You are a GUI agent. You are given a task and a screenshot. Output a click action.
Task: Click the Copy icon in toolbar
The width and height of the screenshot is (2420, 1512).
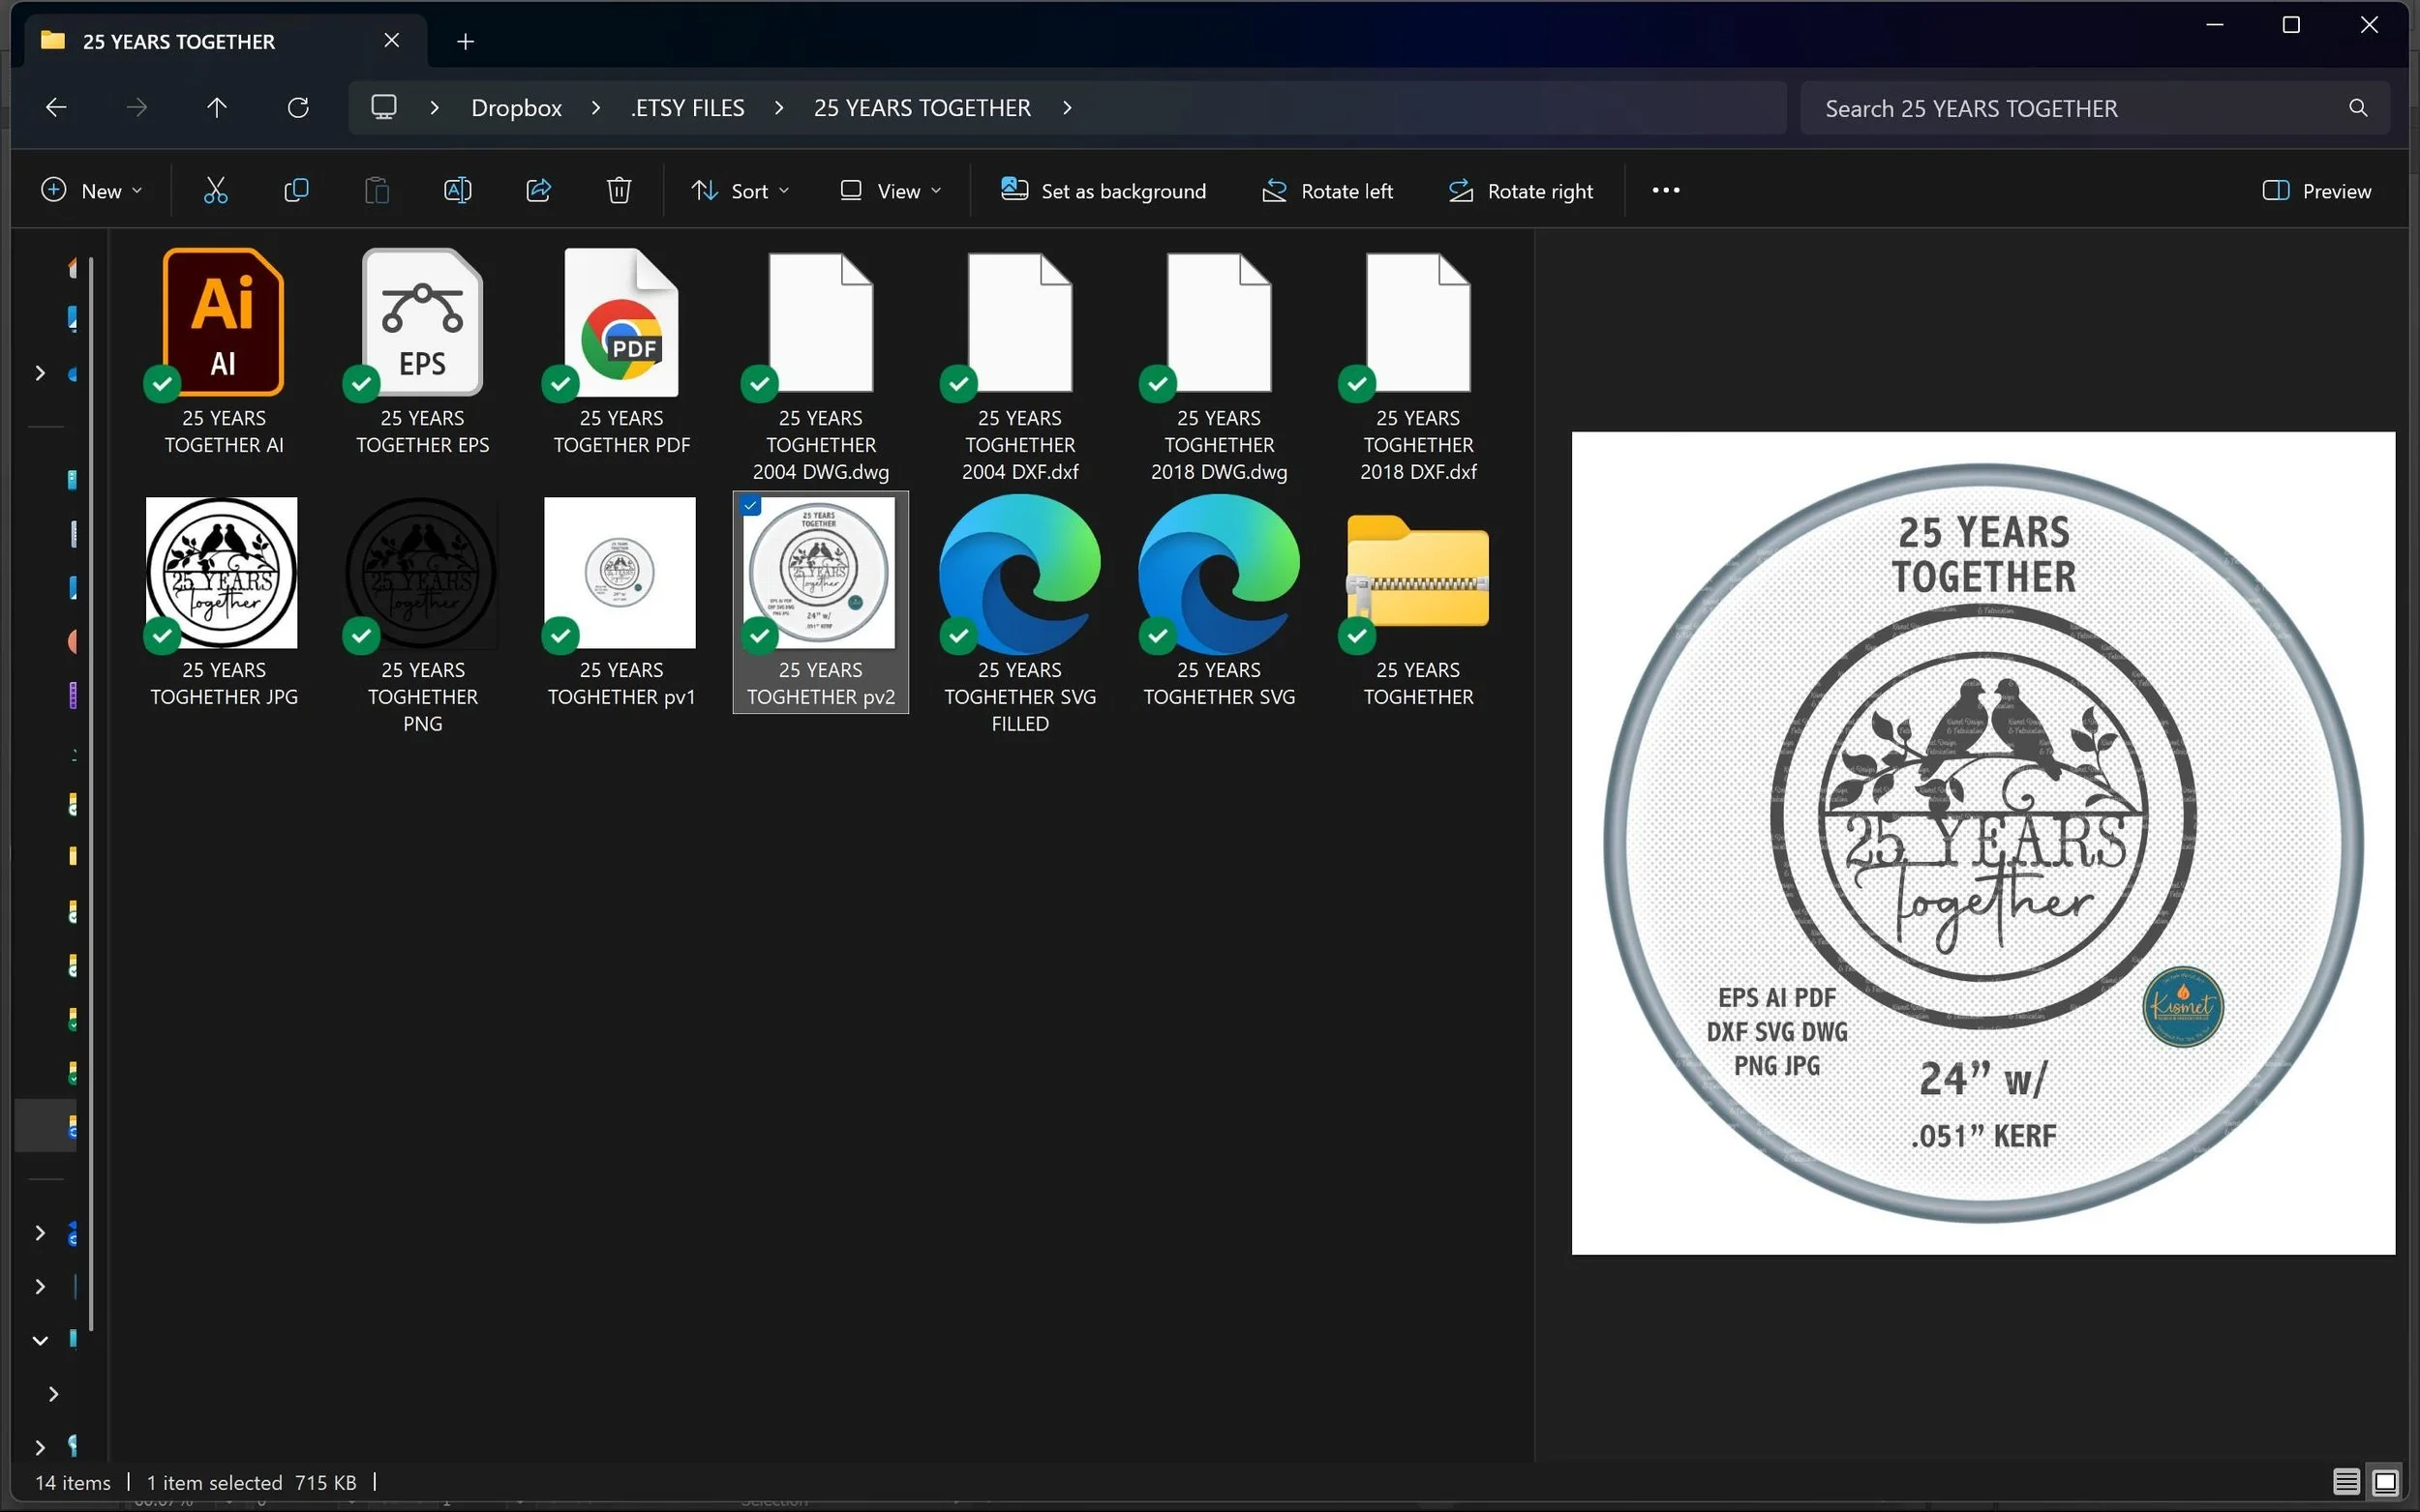pyautogui.click(x=296, y=190)
